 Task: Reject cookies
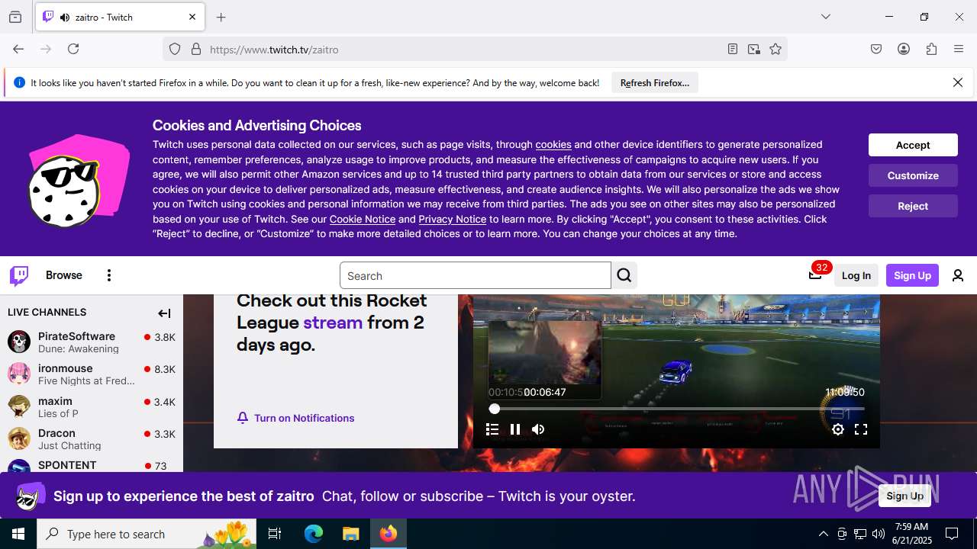[913, 206]
